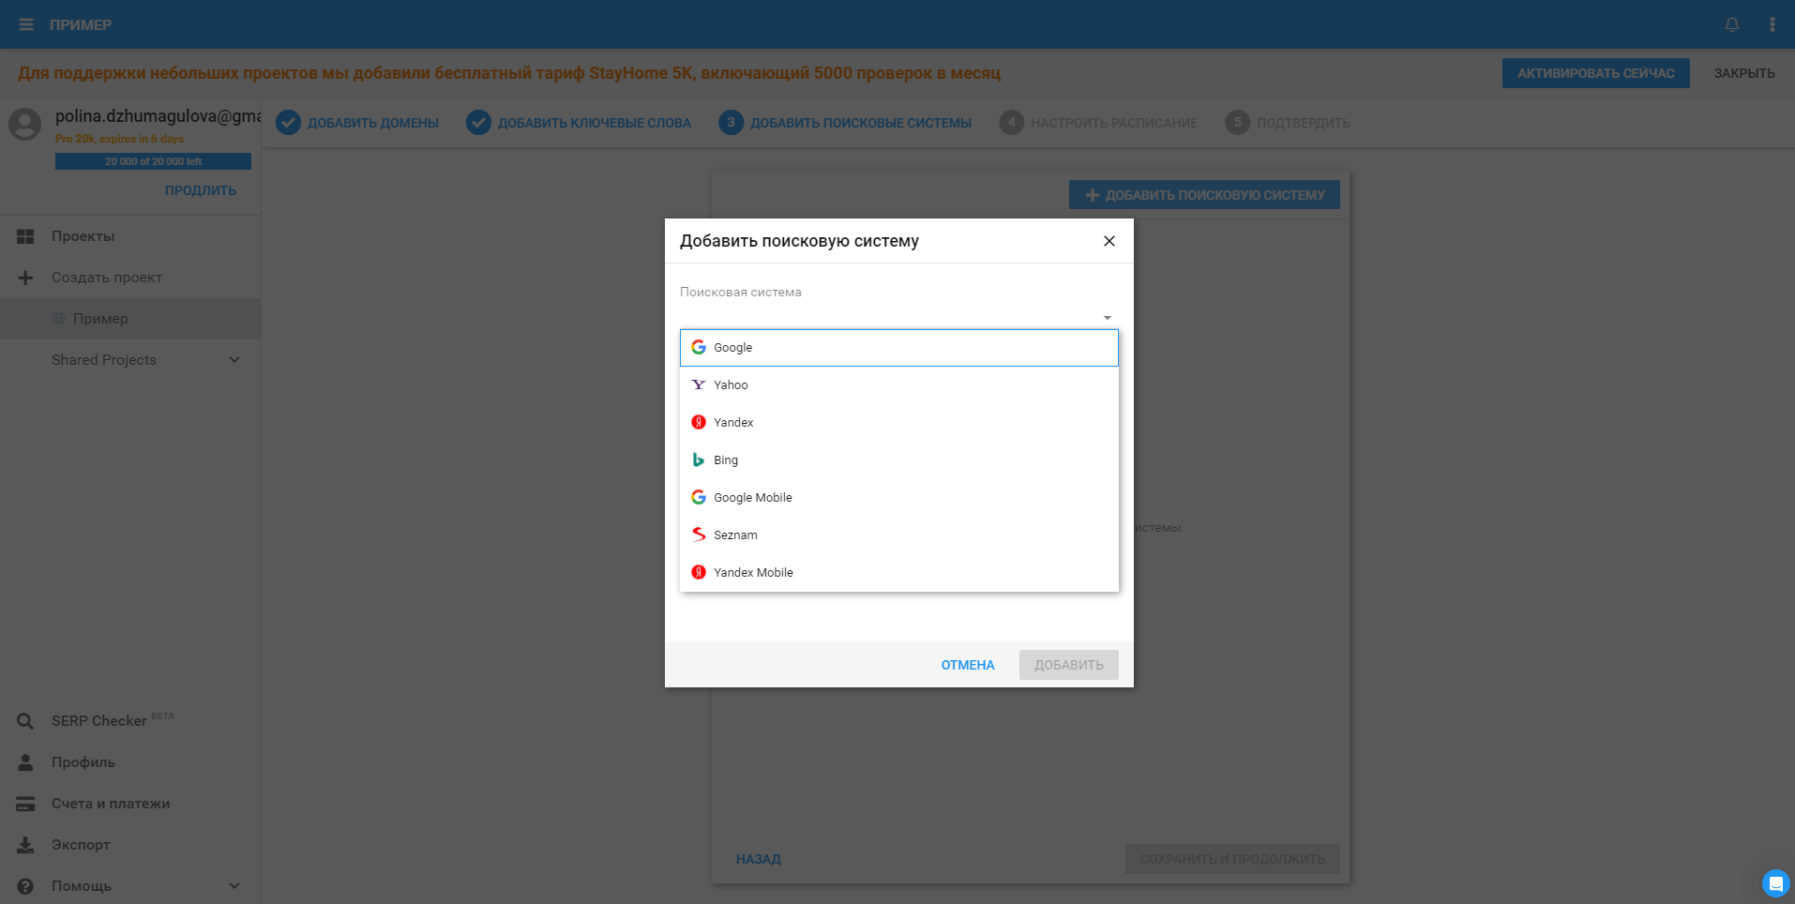Click the globe icon next to Пример
The width and height of the screenshot is (1795, 904).
coord(59,318)
